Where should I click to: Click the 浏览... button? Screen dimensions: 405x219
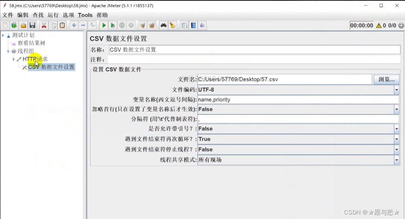[x=387, y=80]
